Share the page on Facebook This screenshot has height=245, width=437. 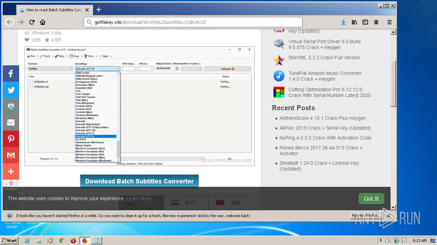(x=11, y=73)
